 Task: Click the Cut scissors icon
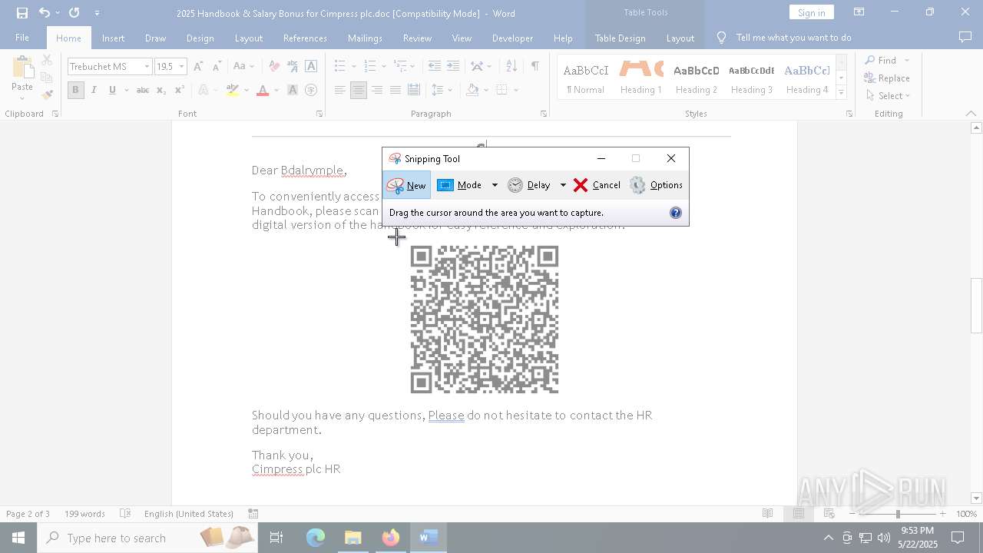tap(47, 60)
